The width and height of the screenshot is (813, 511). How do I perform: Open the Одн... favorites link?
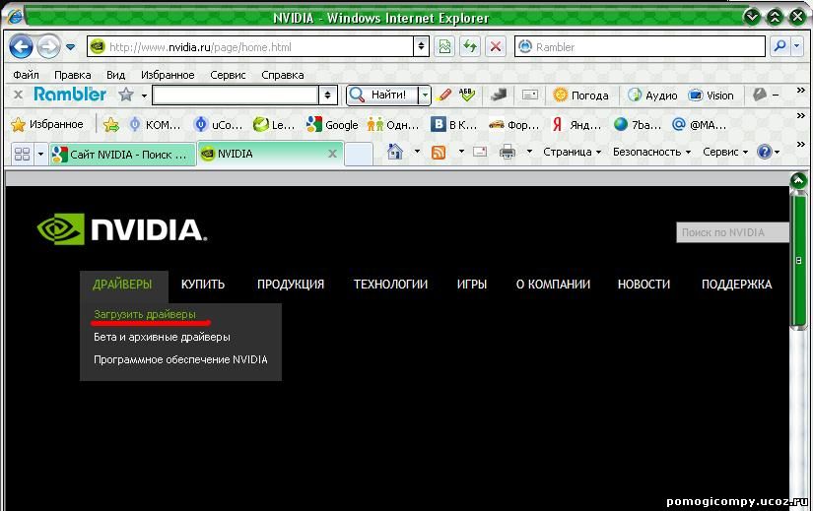click(x=392, y=124)
